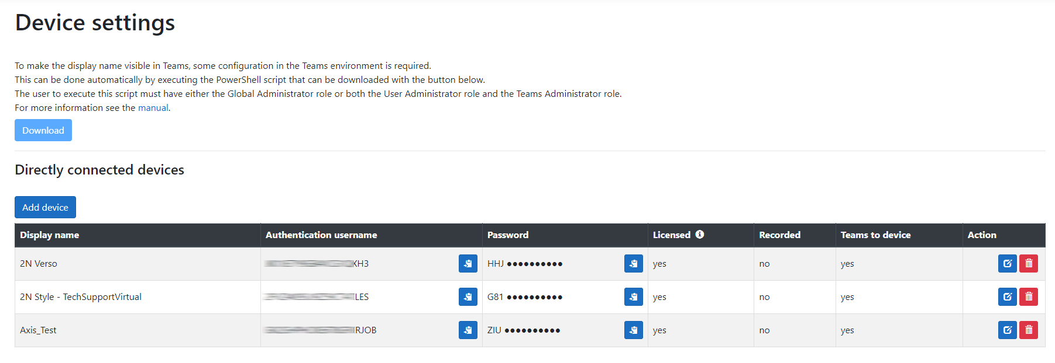
Task: Edit the 2N Verso device
Action: [1007, 264]
